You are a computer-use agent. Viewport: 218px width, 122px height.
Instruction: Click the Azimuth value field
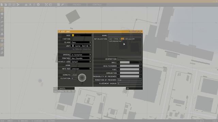tap(74, 75)
